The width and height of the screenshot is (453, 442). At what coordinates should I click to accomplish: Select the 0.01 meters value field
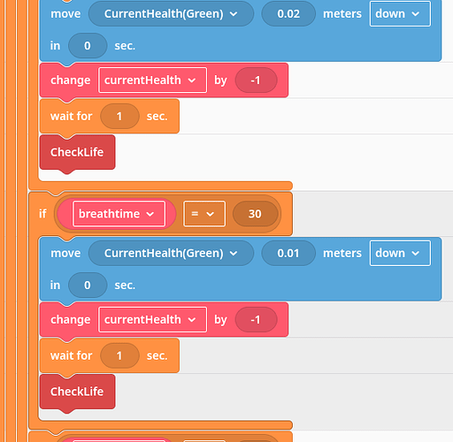coord(288,253)
